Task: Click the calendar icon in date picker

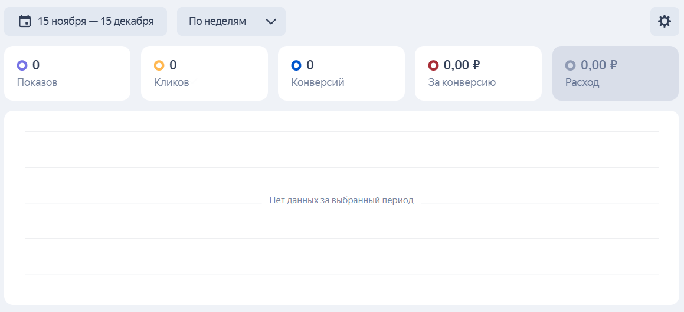Action: 25,22
